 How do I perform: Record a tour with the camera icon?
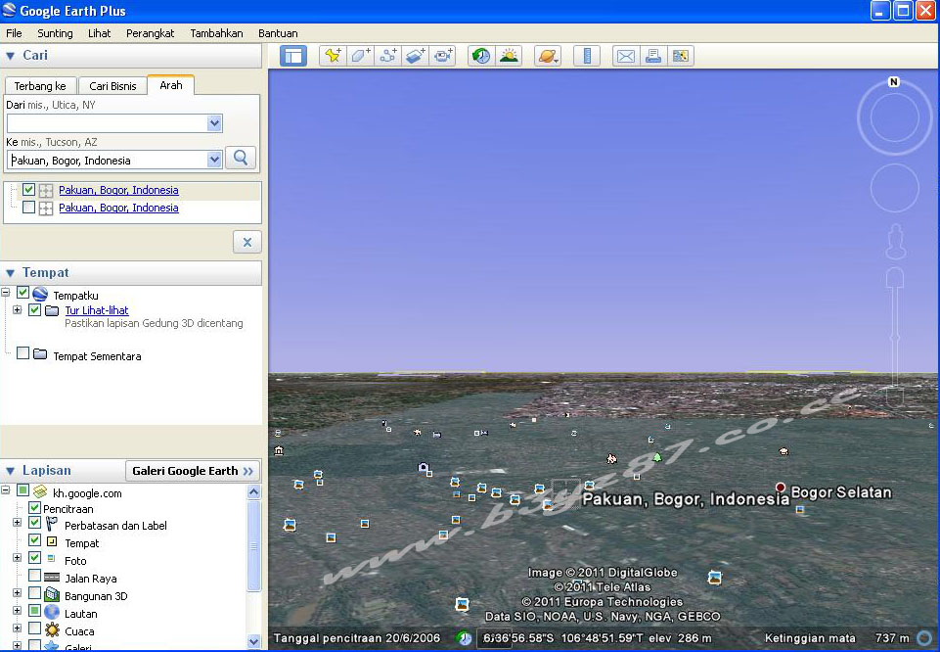pyautogui.click(x=443, y=56)
